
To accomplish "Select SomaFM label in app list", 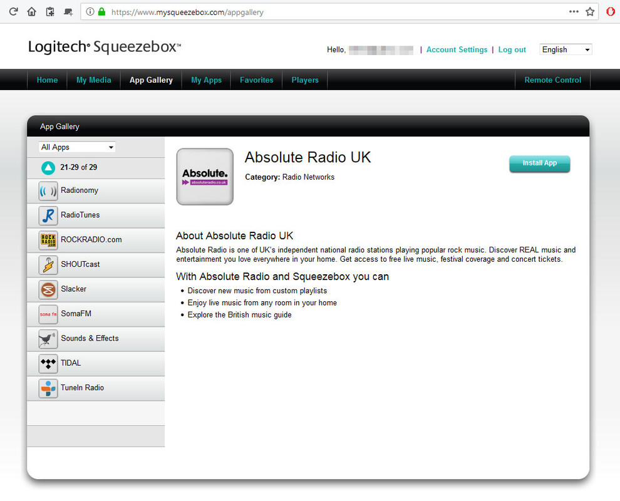I will [x=76, y=314].
